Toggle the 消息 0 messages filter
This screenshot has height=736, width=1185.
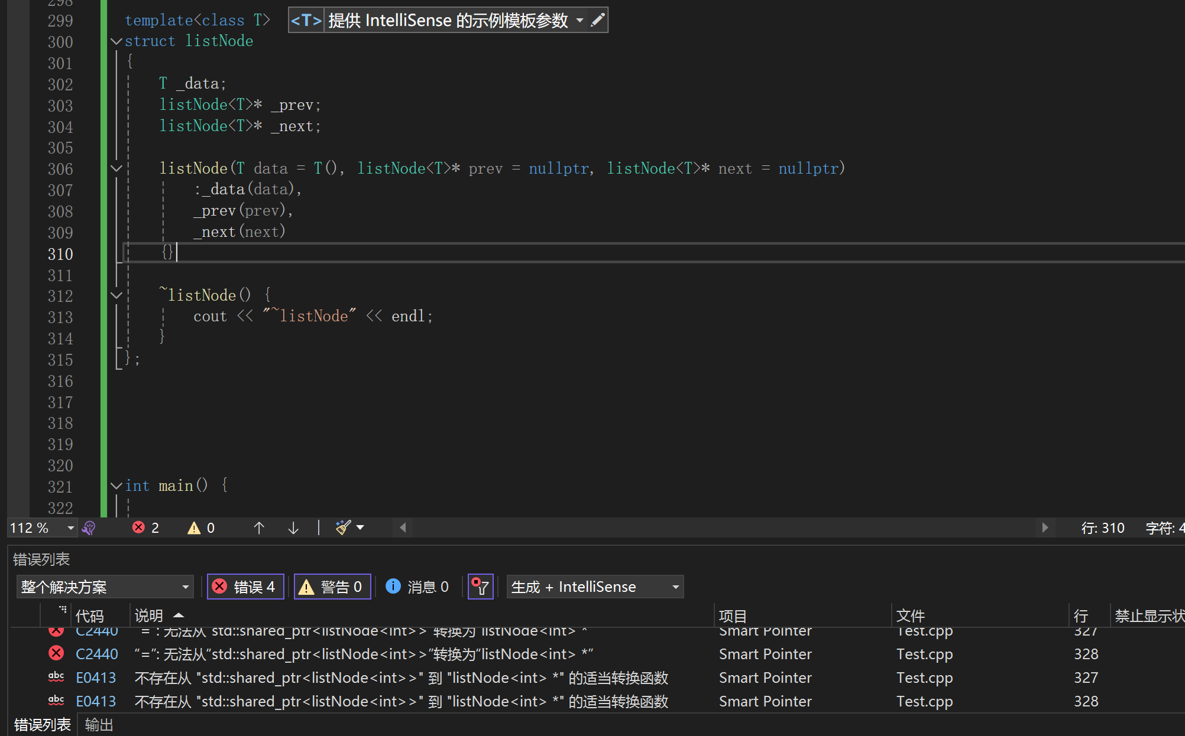click(x=417, y=587)
